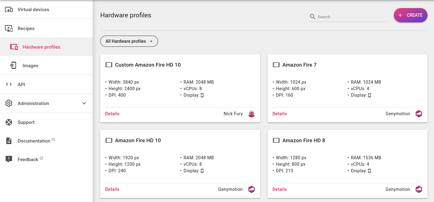Open Details for Amazon Fire 7
This screenshot has width=434, height=202.
(x=280, y=114)
